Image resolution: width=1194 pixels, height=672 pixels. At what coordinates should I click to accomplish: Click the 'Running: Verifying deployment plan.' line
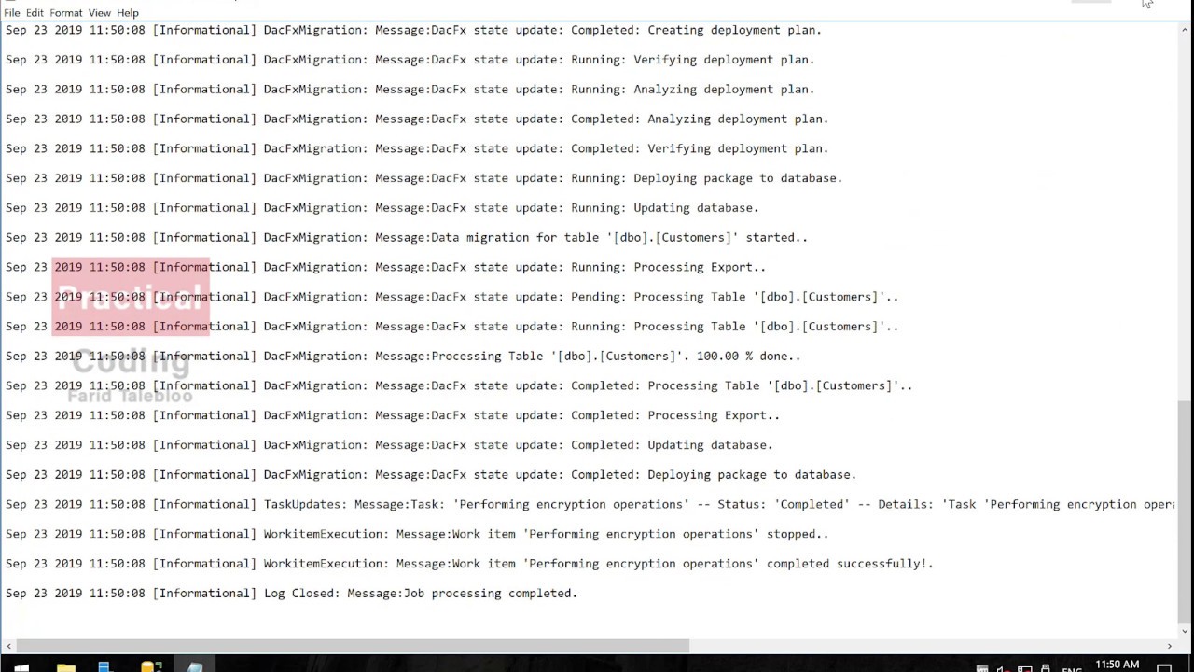(410, 60)
